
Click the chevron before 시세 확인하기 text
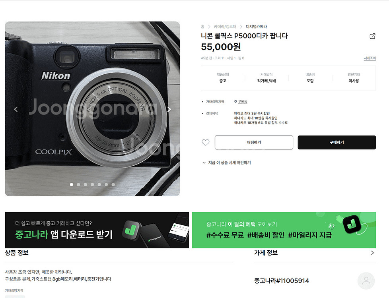[x=204, y=163]
